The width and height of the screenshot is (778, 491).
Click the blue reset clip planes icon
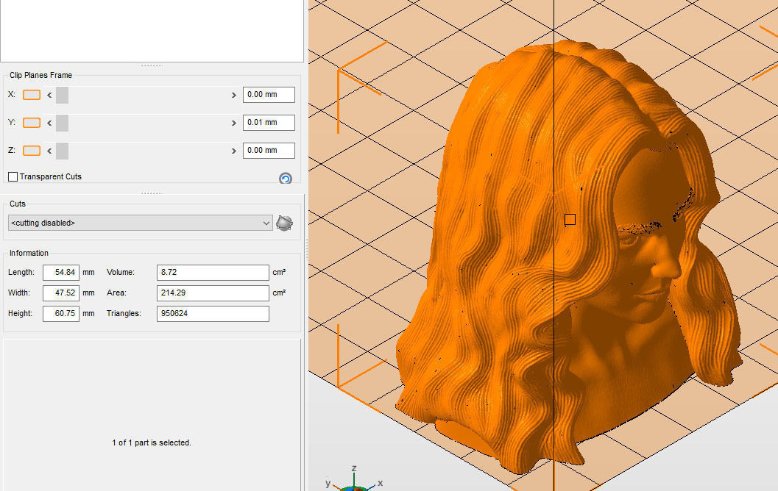coord(286,178)
